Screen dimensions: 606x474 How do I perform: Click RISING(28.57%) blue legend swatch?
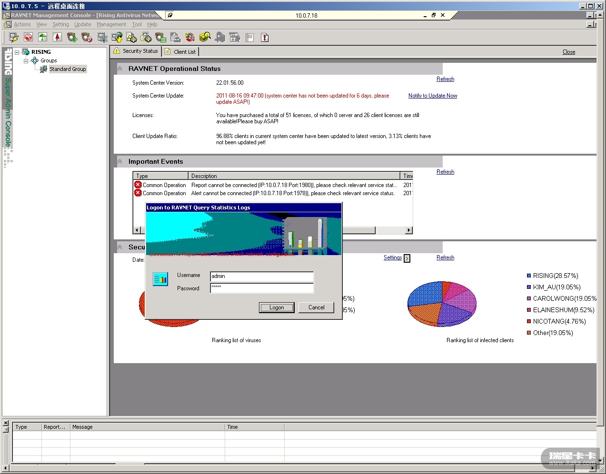tap(529, 276)
